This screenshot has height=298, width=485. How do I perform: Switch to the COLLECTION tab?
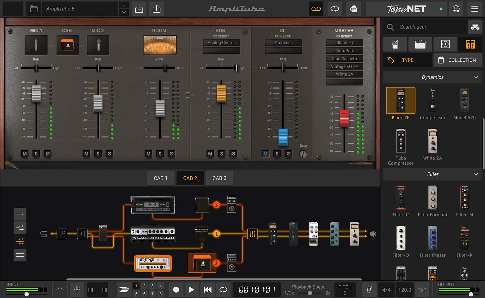[x=458, y=60]
